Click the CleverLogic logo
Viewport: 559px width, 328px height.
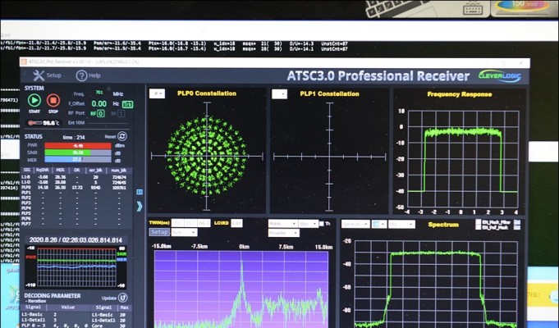[500, 76]
